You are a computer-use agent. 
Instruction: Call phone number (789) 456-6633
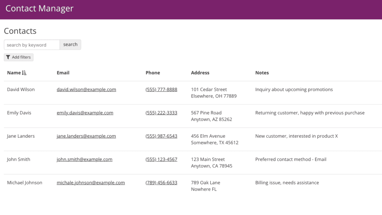161,183
